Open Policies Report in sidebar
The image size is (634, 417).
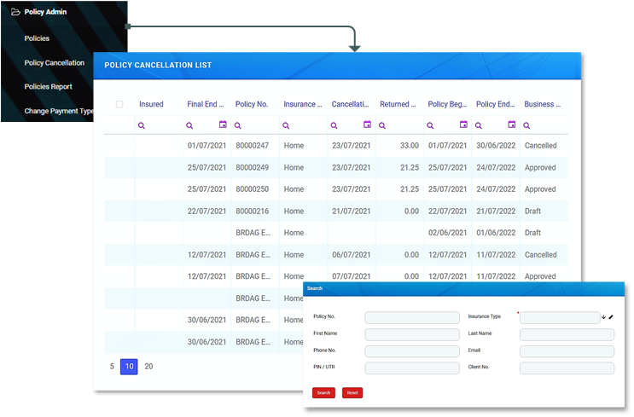point(49,86)
